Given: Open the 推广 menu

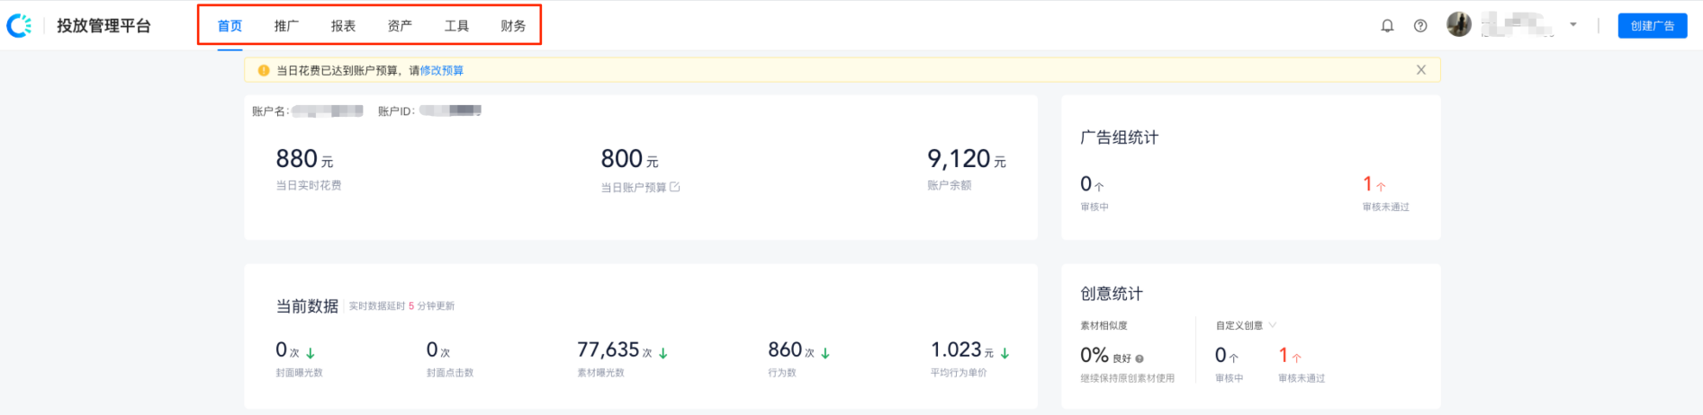Looking at the screenshot, I should [x=286, y=26].
